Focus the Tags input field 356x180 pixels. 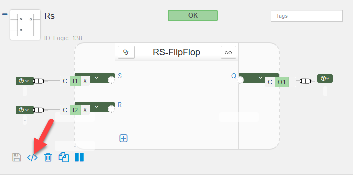(x=307, y=16)
